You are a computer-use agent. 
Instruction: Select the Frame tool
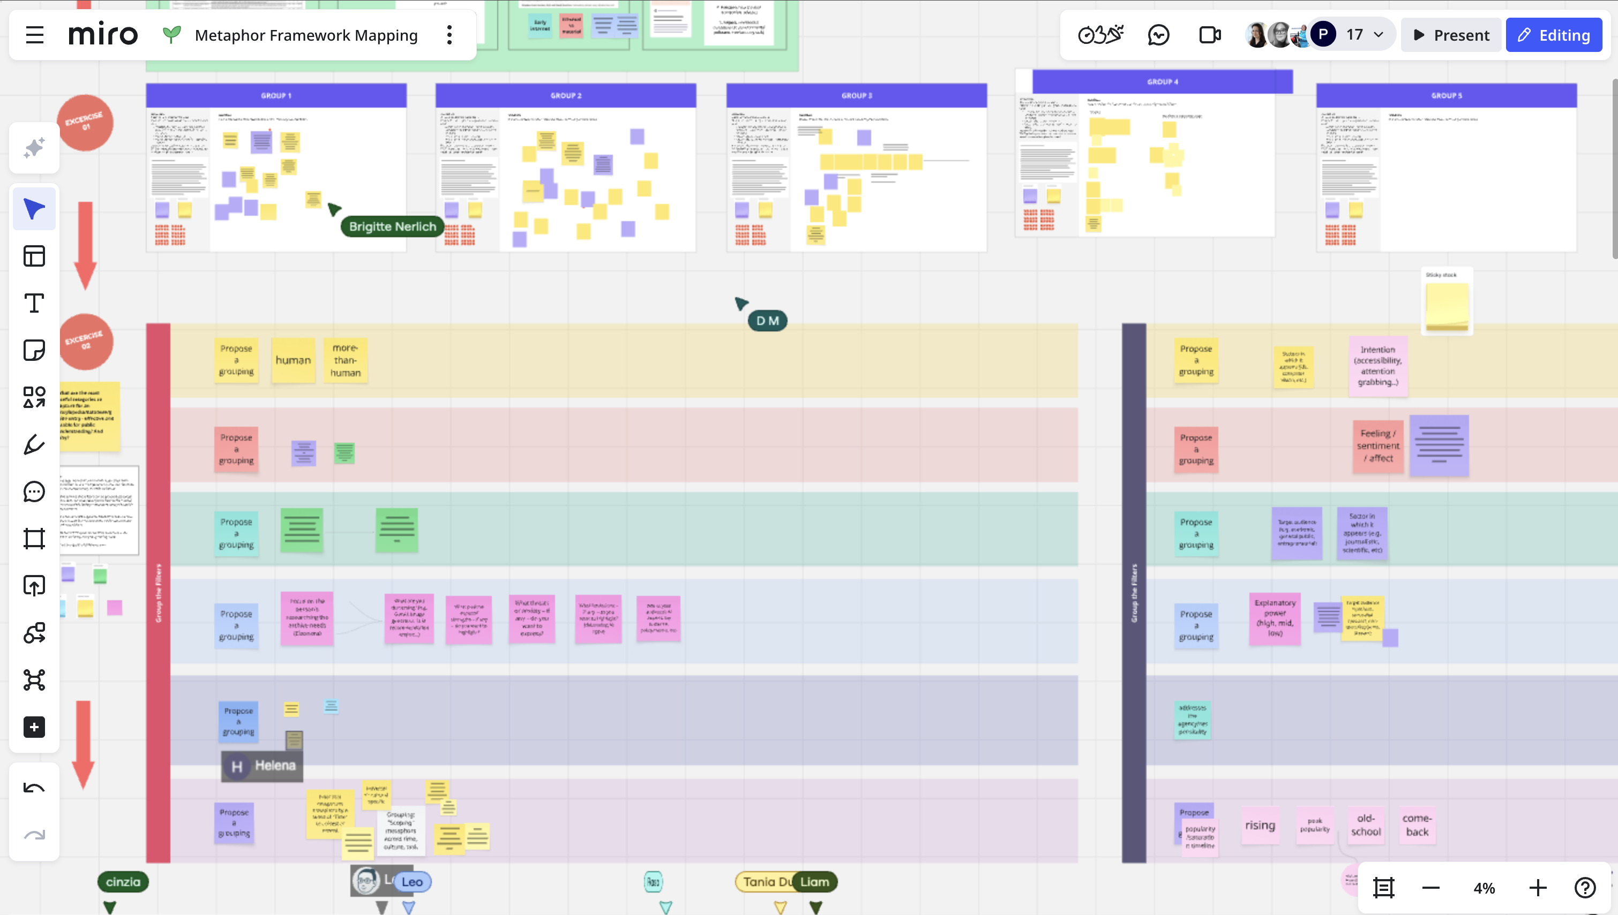pos(34,539)
